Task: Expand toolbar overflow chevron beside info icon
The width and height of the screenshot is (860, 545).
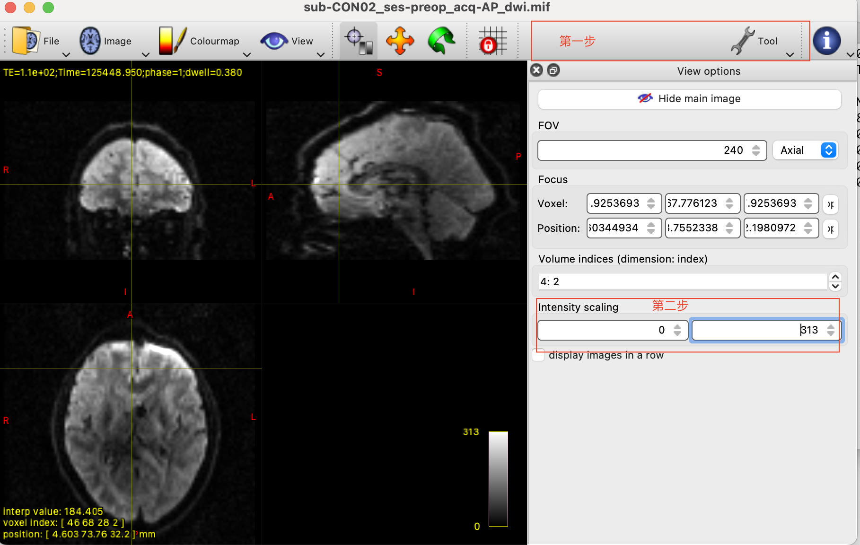Action: pyautogui.click(x=850, y=54)
